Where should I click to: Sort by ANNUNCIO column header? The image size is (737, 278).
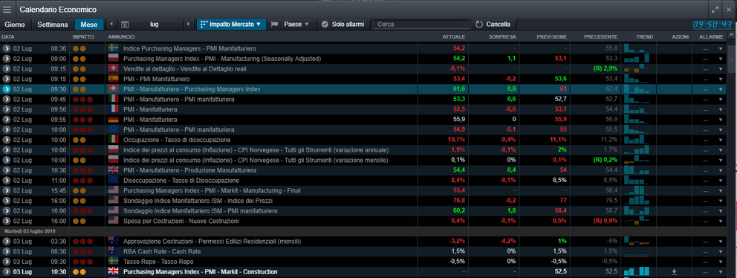(121, 36)
